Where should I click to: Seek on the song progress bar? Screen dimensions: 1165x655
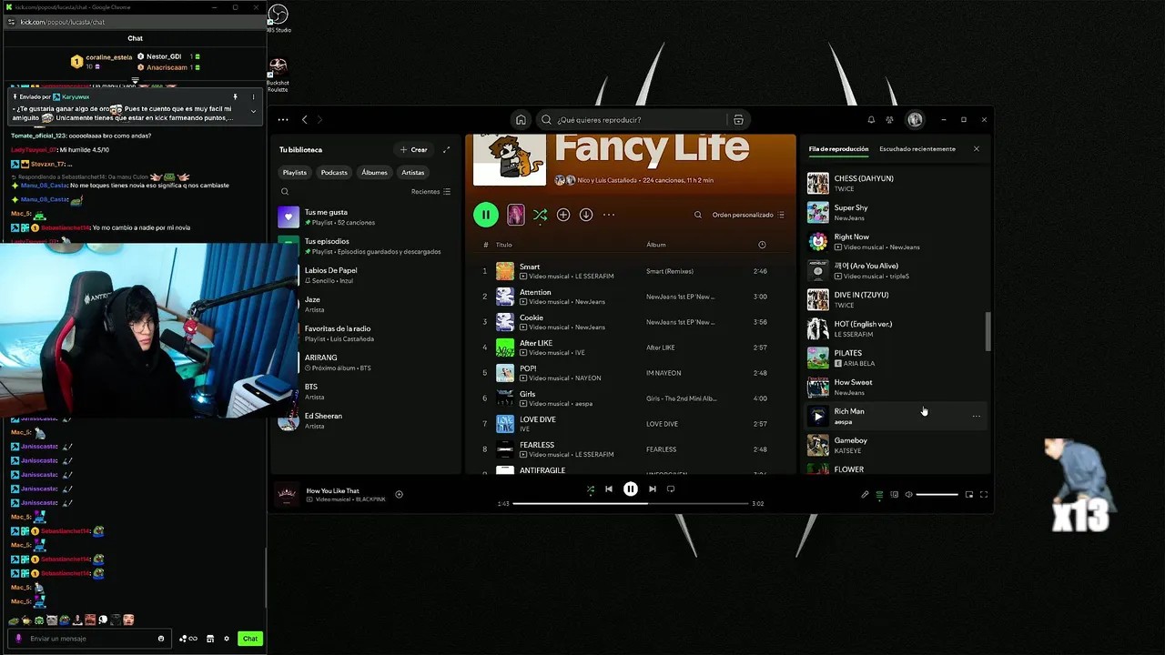630,503
